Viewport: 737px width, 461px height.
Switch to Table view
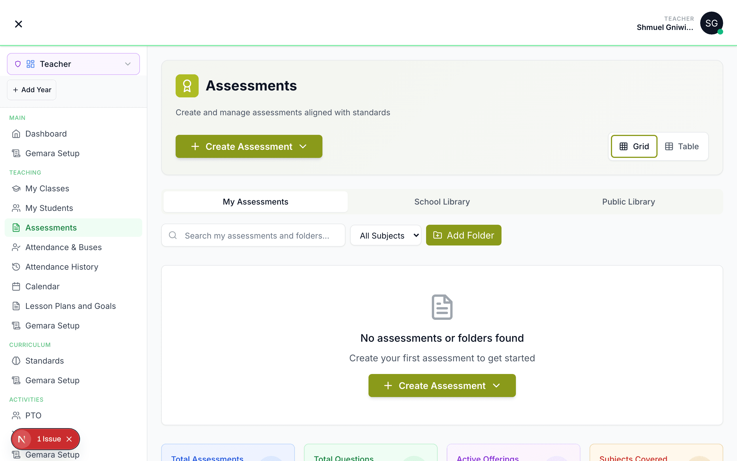(681, 146)
